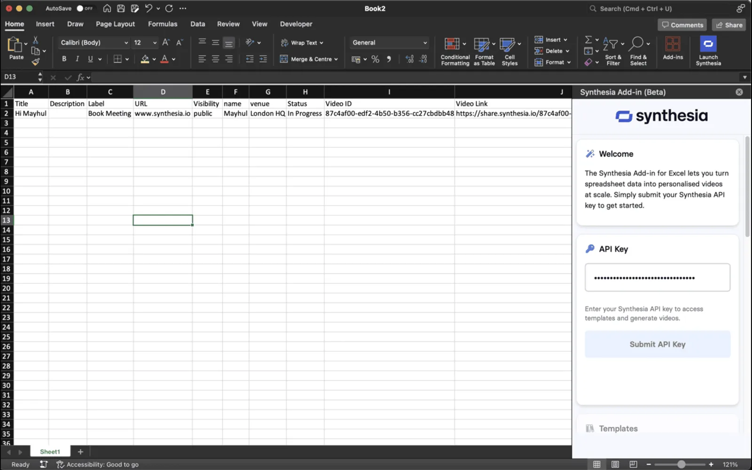Switch to Page Layout view in status bar
This screenshot has height=470, width=752.
[615, 464]
